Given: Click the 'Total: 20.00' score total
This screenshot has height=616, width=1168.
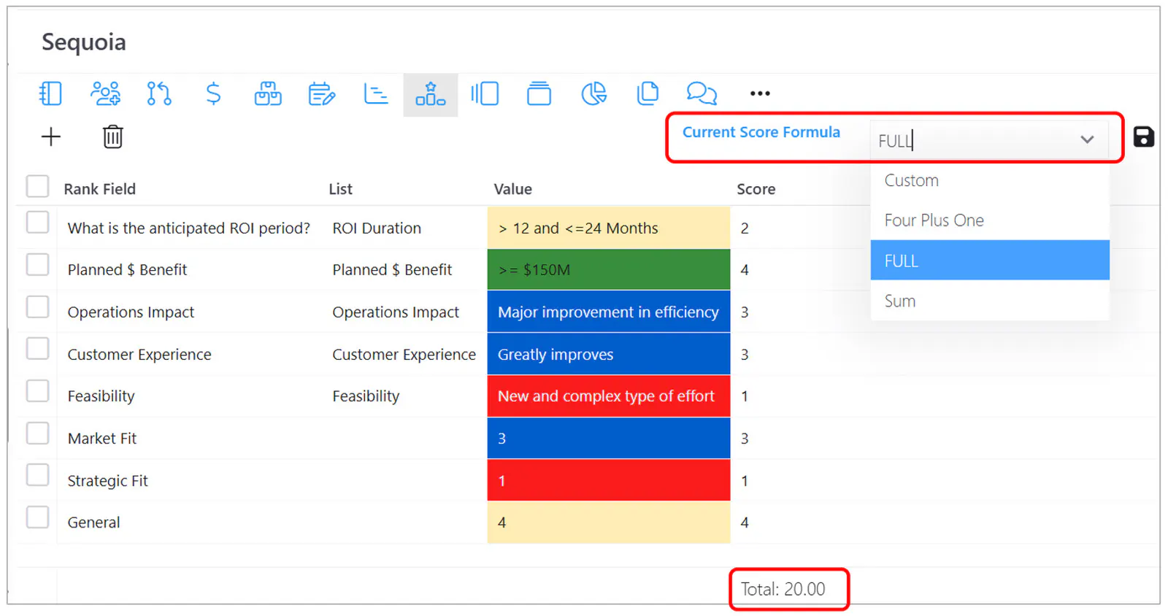Looking at the screenshot, I should [x=783, y=589].
